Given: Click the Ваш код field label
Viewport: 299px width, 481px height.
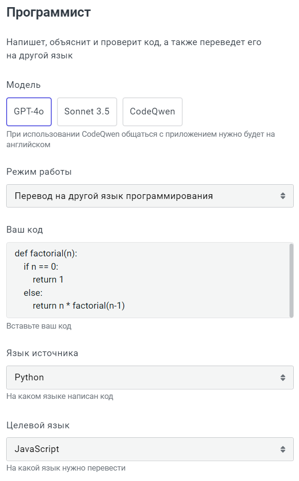Looking at the screenshot, I should pyautogui.click(x=25, y=230).
